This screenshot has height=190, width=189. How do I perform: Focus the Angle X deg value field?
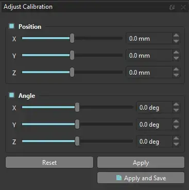(x=154, y=108)
